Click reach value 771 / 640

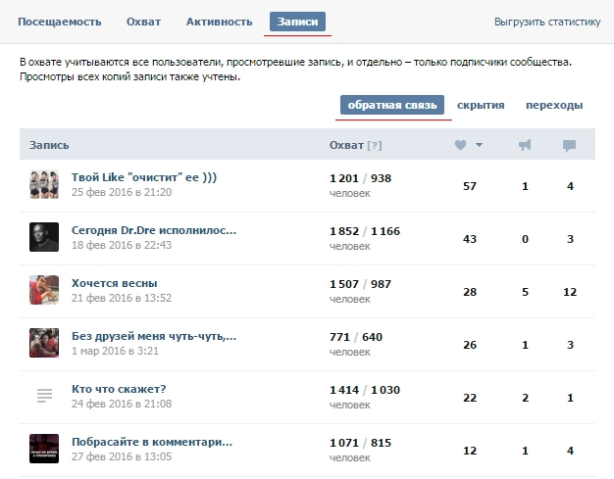point(356,337)
